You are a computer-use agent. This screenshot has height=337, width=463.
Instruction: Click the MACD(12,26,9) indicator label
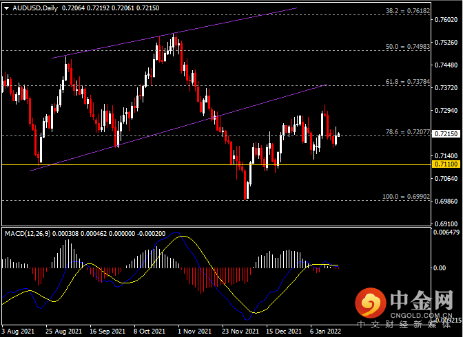[x=28, y=234]
